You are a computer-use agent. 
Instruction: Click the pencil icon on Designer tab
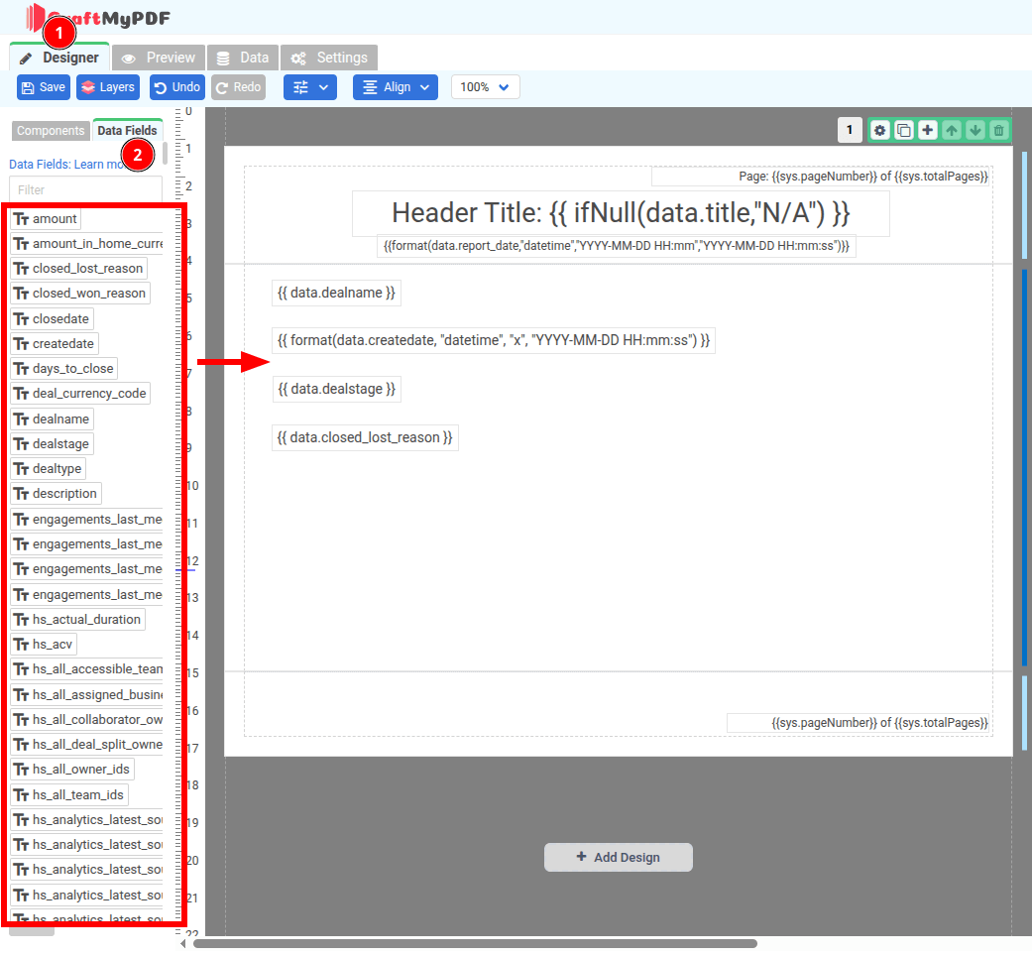26,59
